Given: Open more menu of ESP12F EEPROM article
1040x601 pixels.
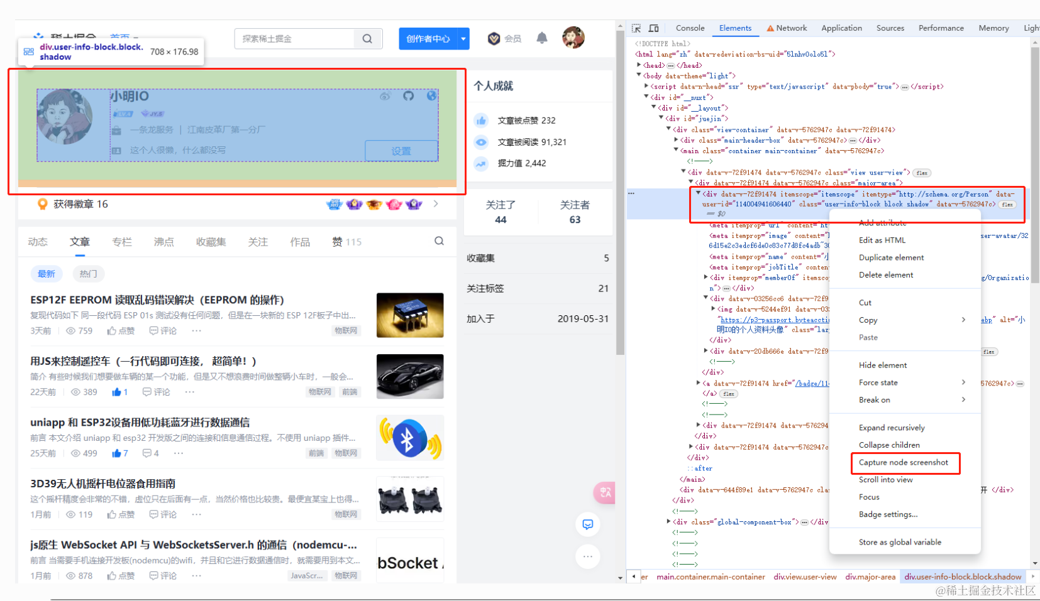Looking at the screenshot, I should pos(197,330).
